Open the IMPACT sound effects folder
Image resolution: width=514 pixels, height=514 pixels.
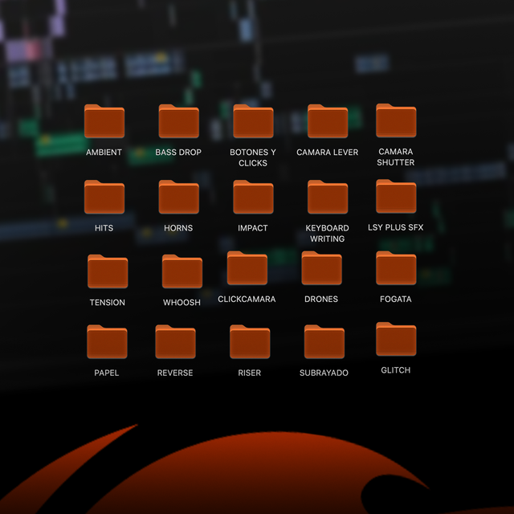click(x=253, y=198)
